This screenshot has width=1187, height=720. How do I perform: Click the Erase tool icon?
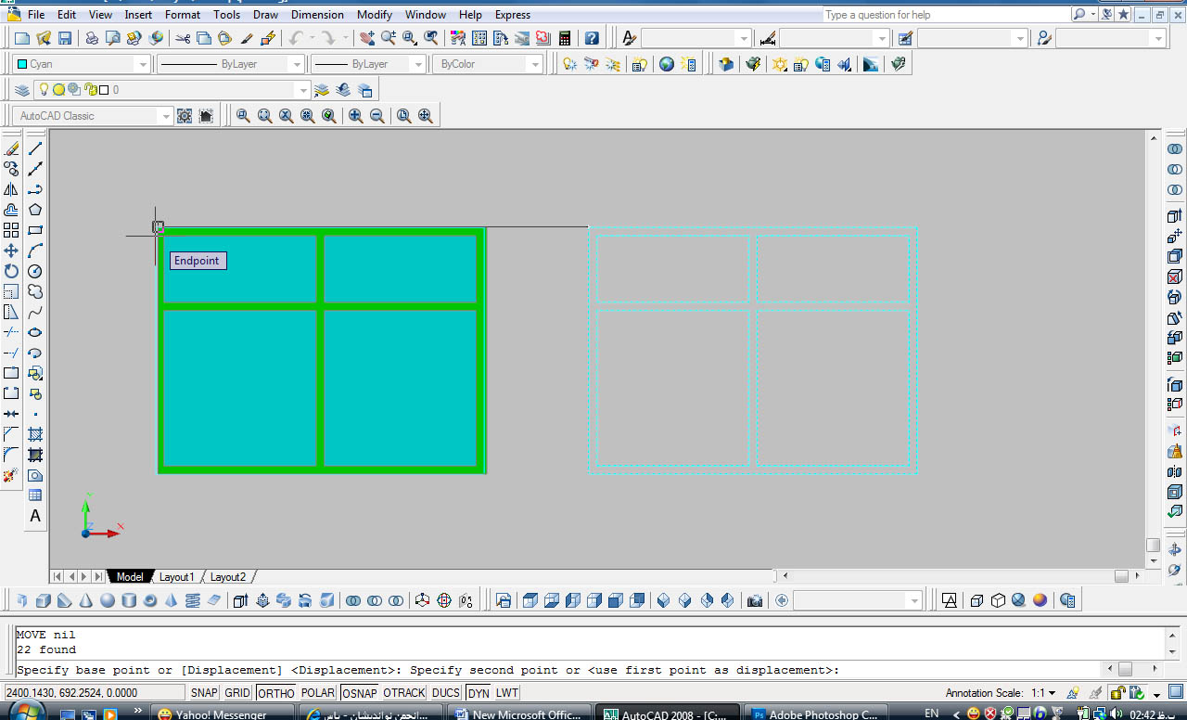11,148
